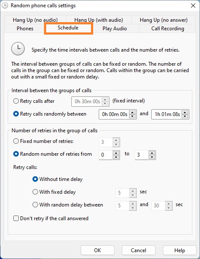This screenshot has width=200, height=259.
Task: Increase the random interval upper time with up arrow
Action: [185, 112]
